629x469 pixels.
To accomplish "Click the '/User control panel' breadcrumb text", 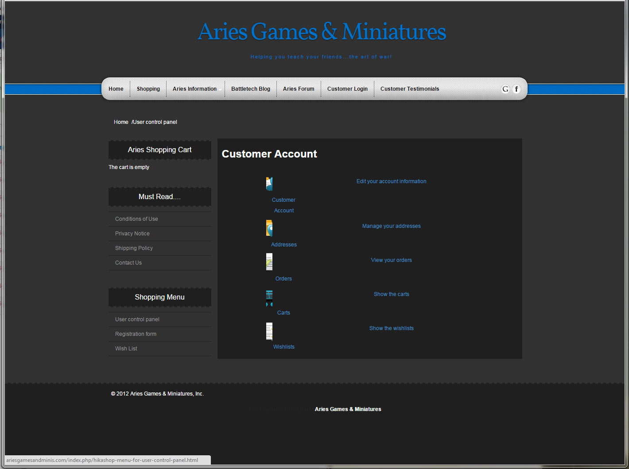I will [x=154, y=122].
